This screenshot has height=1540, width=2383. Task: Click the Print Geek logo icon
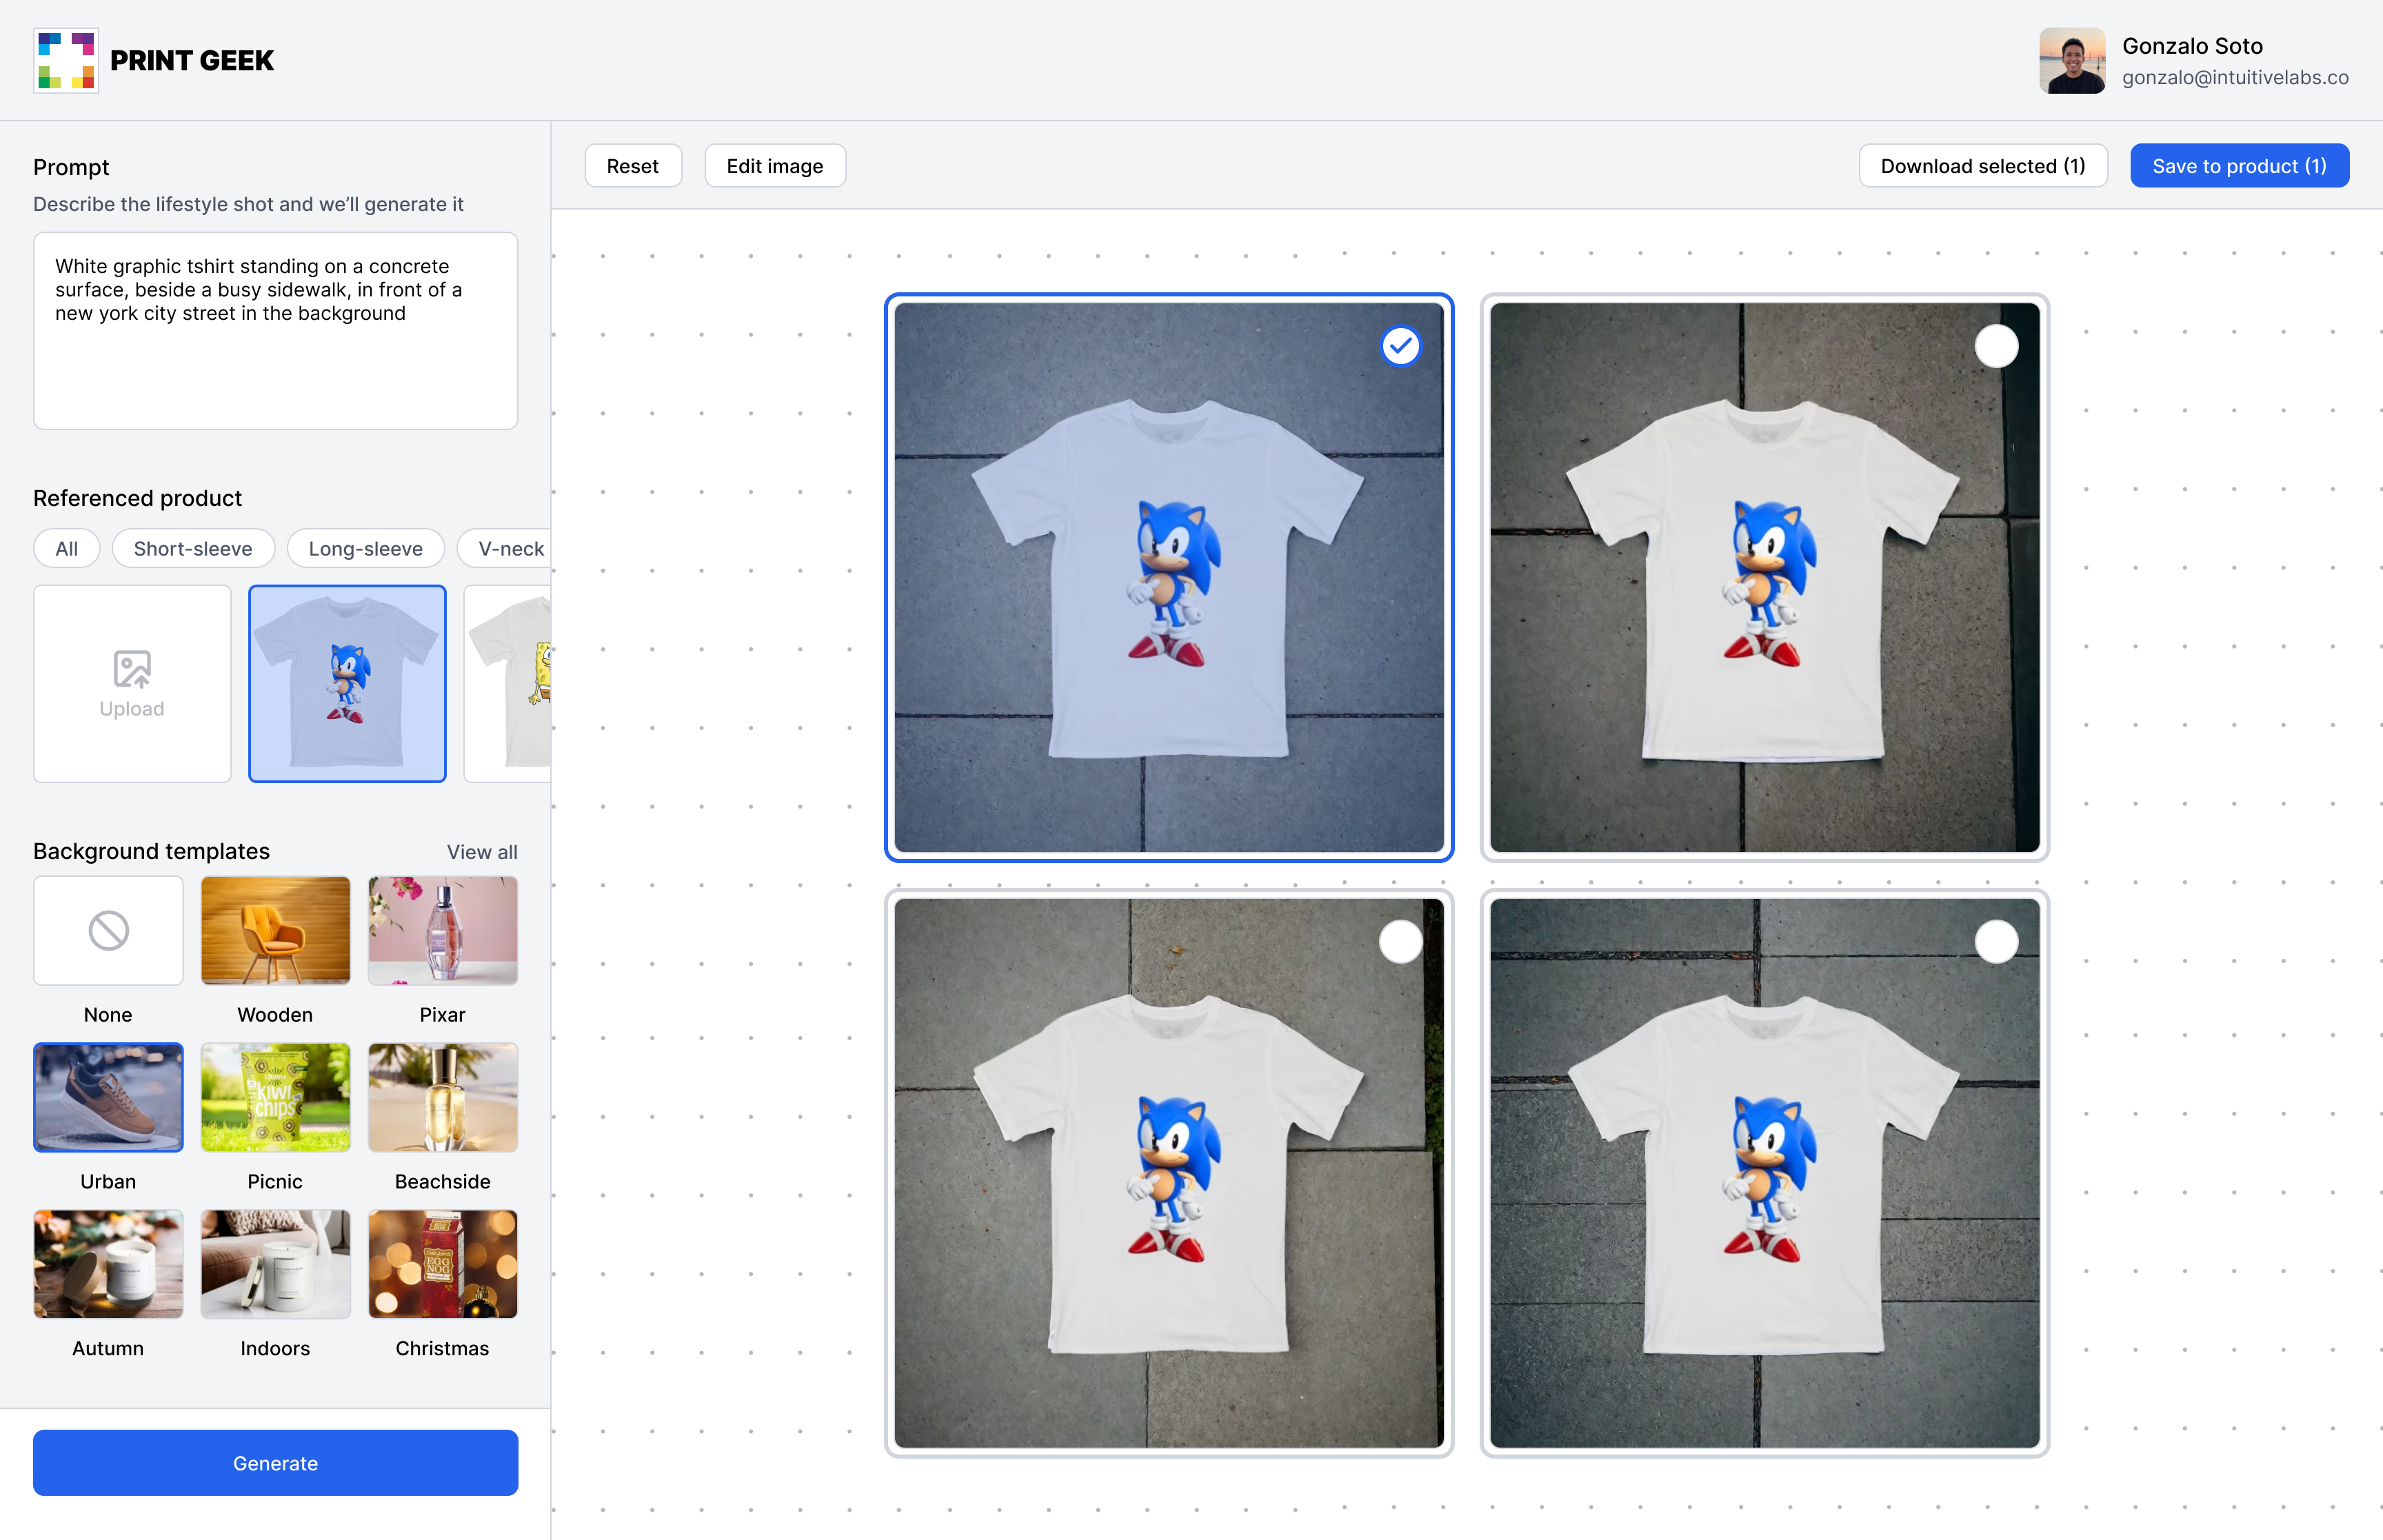[66, 60]
